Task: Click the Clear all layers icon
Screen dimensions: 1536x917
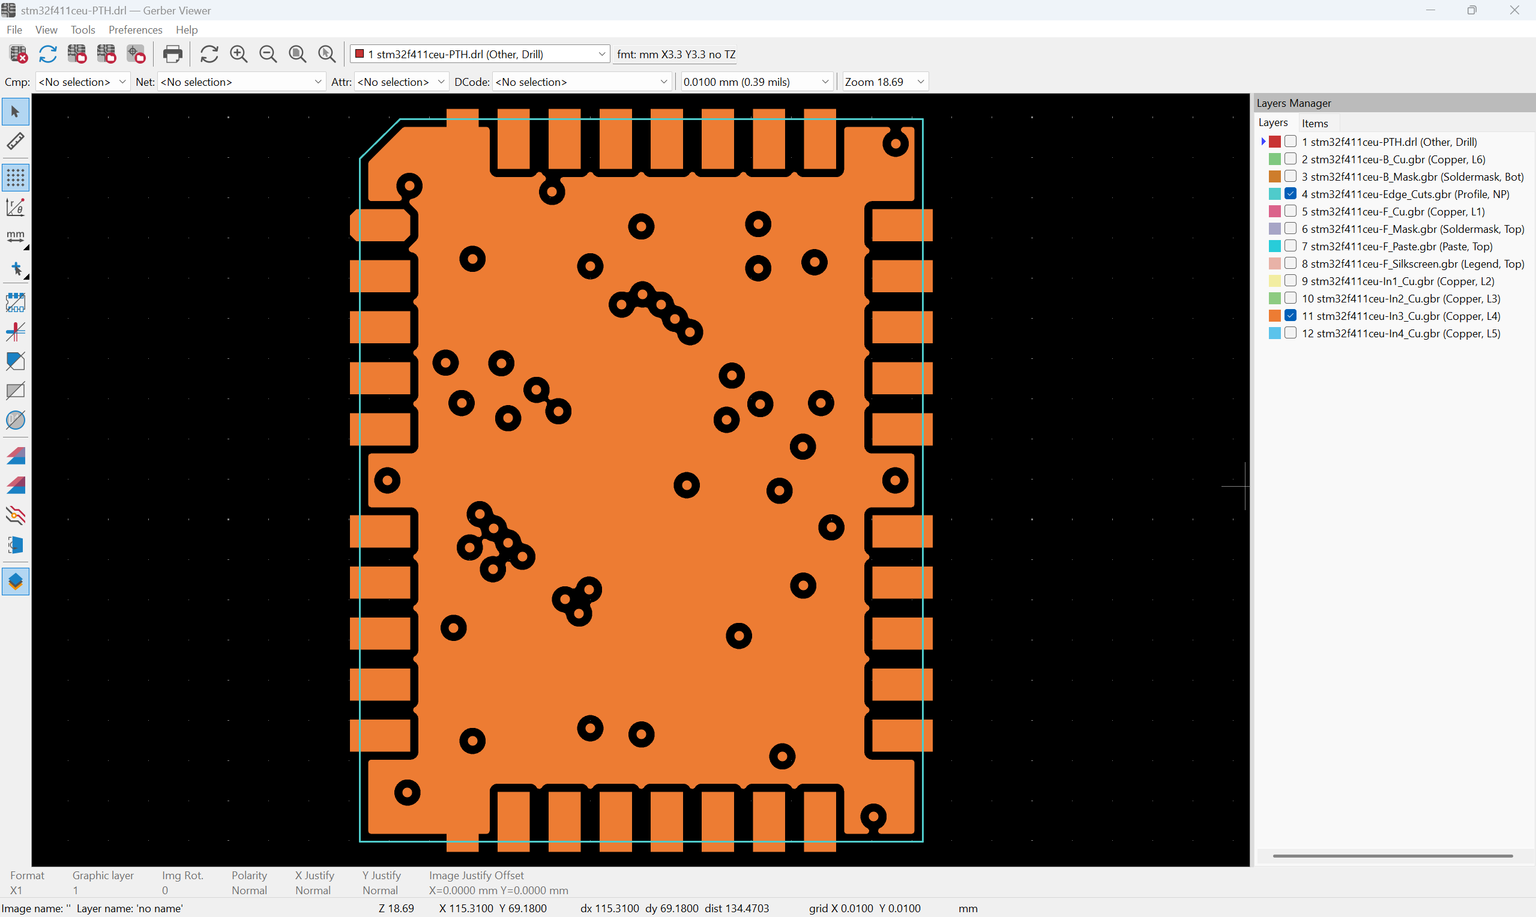Action: (19, 55)
